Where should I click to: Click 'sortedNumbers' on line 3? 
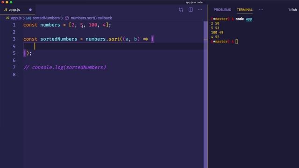tap(59, 39)
